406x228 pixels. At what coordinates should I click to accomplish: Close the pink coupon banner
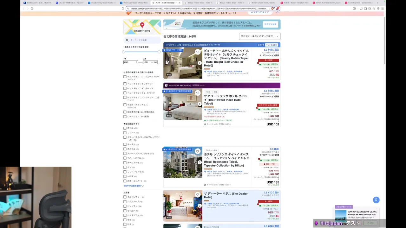click(x=277, y=12)
